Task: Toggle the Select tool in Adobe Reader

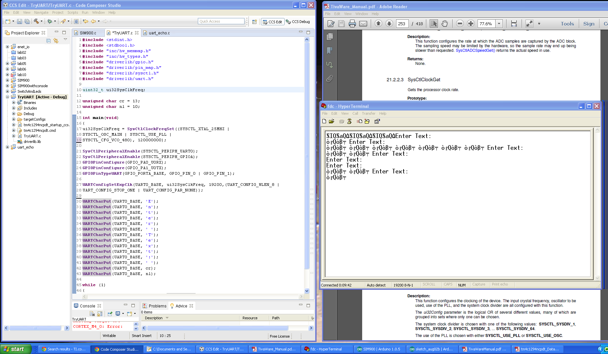Action: (433, 24)
